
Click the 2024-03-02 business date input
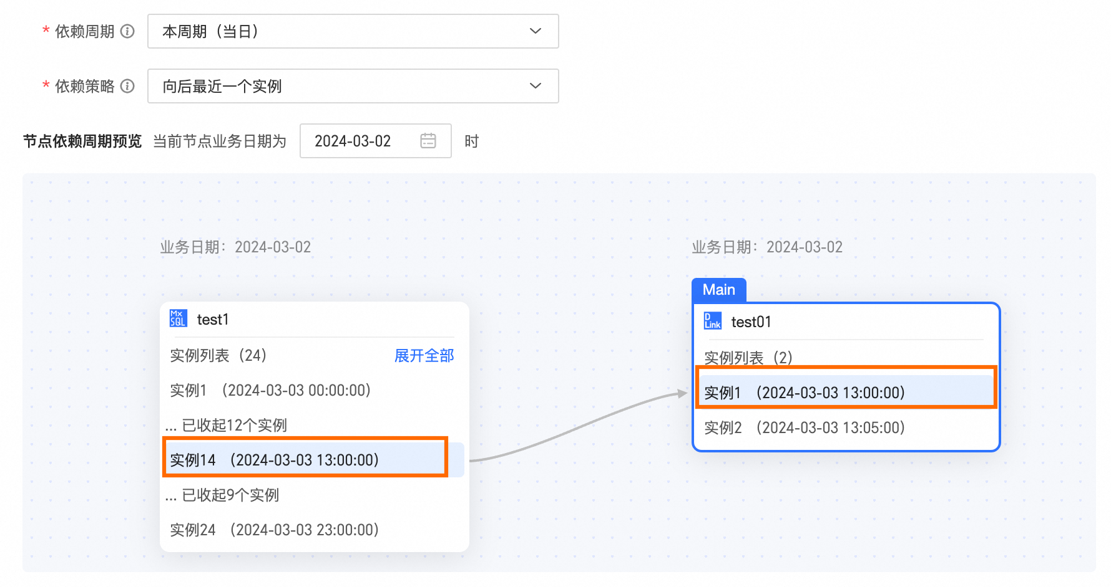(353, 141)
